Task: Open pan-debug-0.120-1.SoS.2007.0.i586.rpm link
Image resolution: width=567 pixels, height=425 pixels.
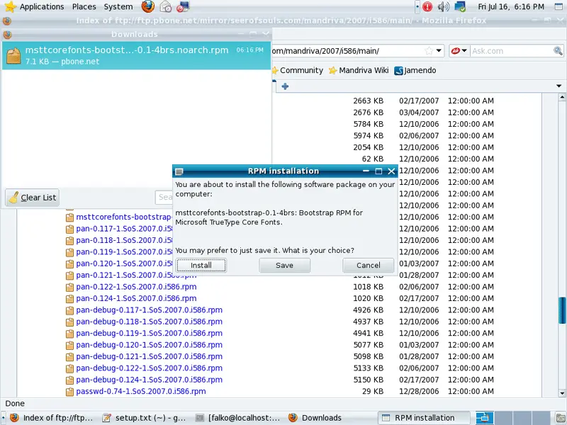Action: tap(149, 344)
